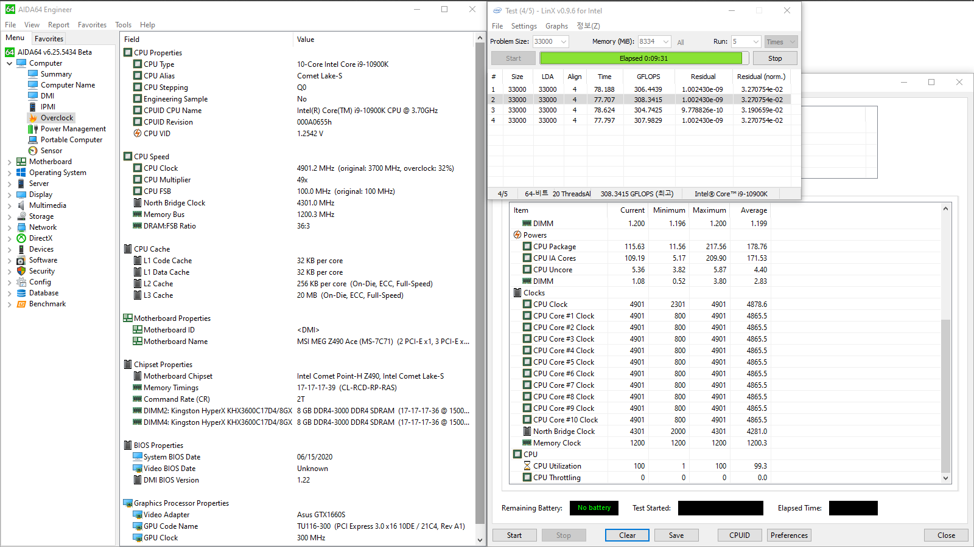The image size is (974, 547).
Task: Expand the Display tree node
Action: coord(10,194)
